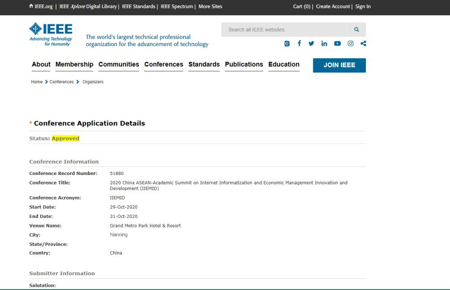
Task: Open IEEE Xplore Digital Library link
Action: coord(88,6)
